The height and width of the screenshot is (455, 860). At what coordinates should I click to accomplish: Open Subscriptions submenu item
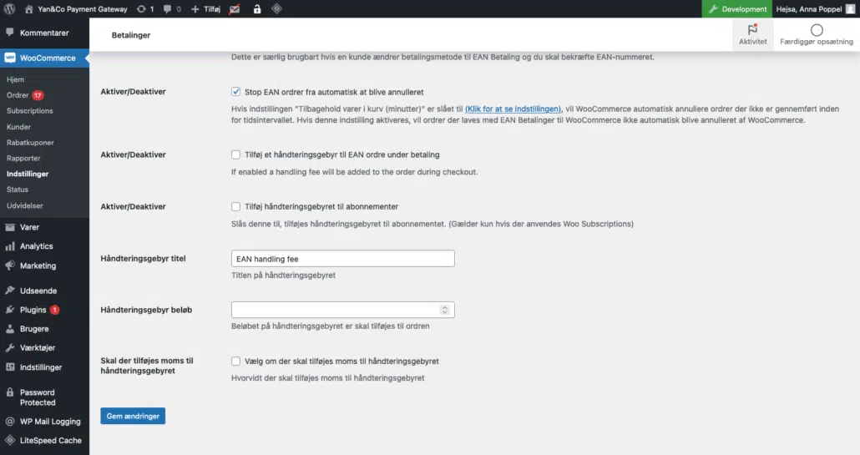click(x=29, y=111)
